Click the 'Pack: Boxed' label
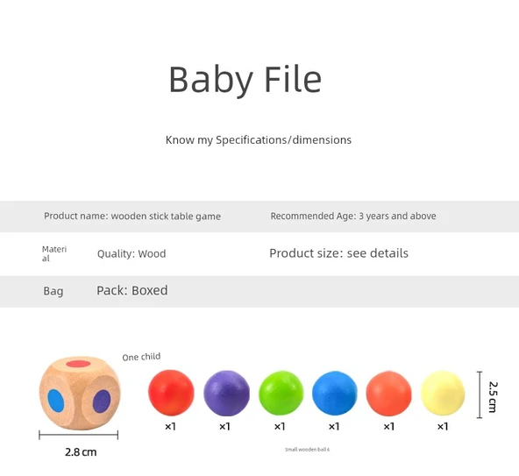 point(132,290)
